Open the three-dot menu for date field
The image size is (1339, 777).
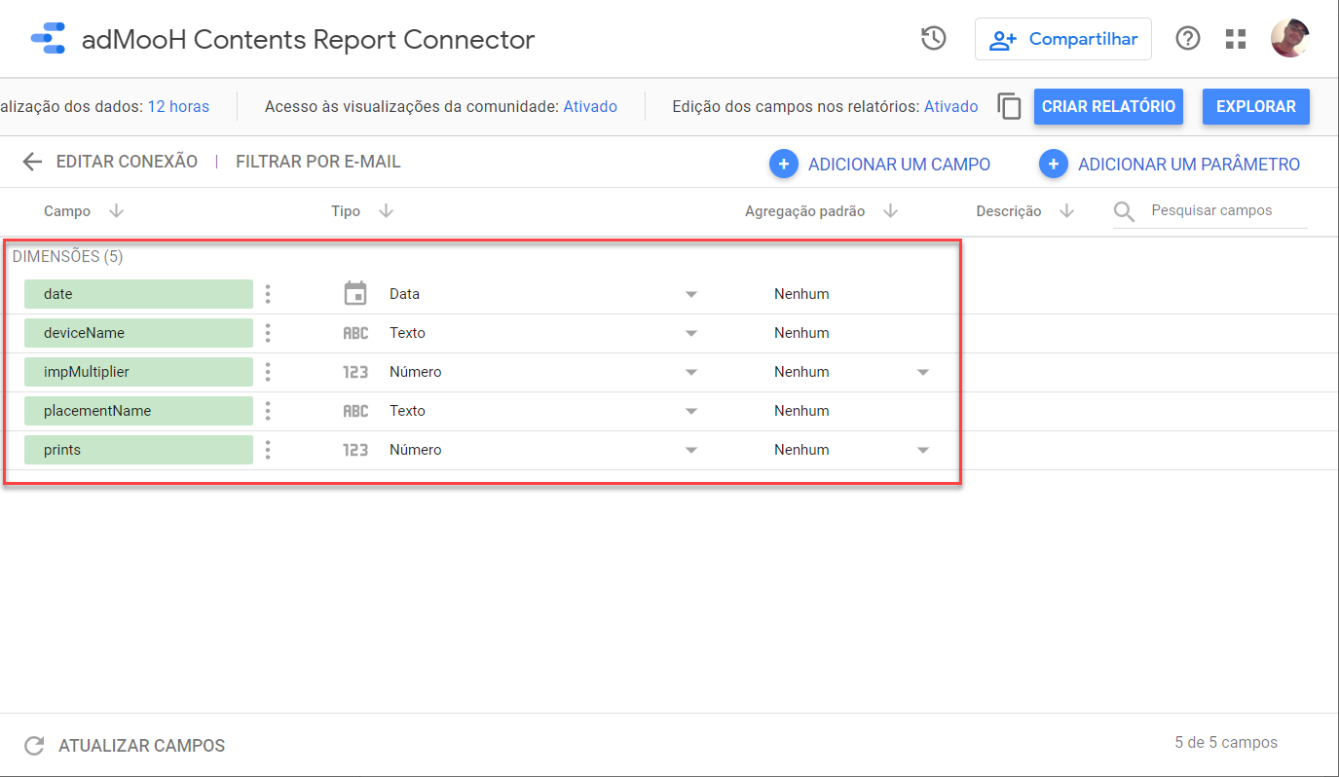point(268,294)
